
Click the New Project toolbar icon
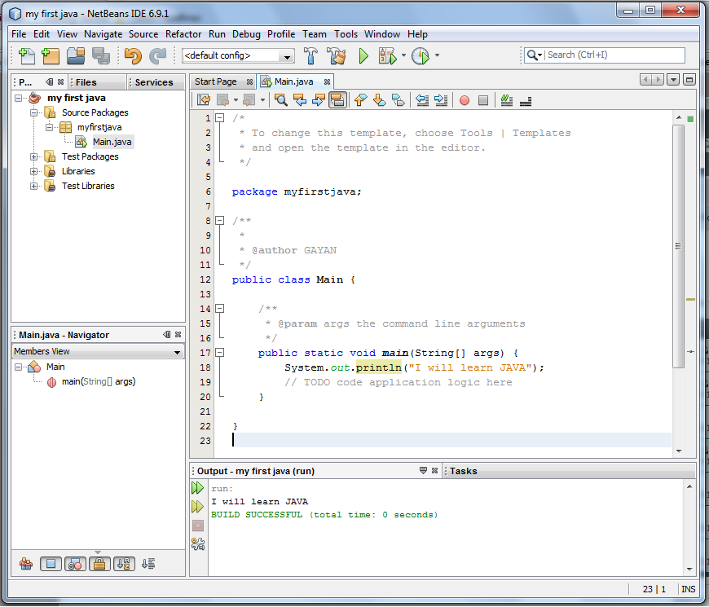[x=51, y=55]
